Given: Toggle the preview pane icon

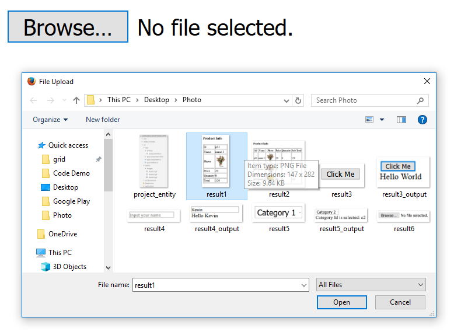Looking at the screenshot, I should [x=401, y=120].
